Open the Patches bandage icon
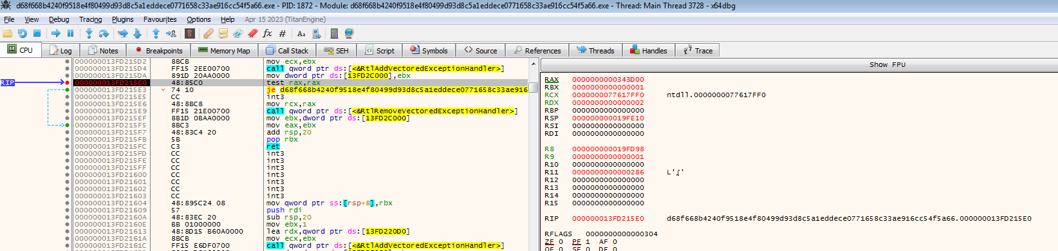 point(208,33)
